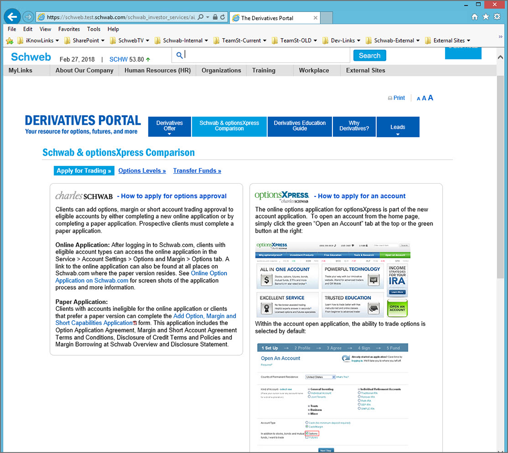Click the new tab button
This screenshot has width=508, height=453.
pyautogui.click(x=327, y=18)
